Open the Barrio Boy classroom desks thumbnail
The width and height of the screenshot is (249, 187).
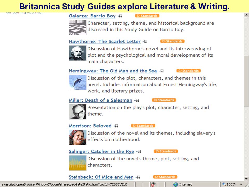pos(78,27)
